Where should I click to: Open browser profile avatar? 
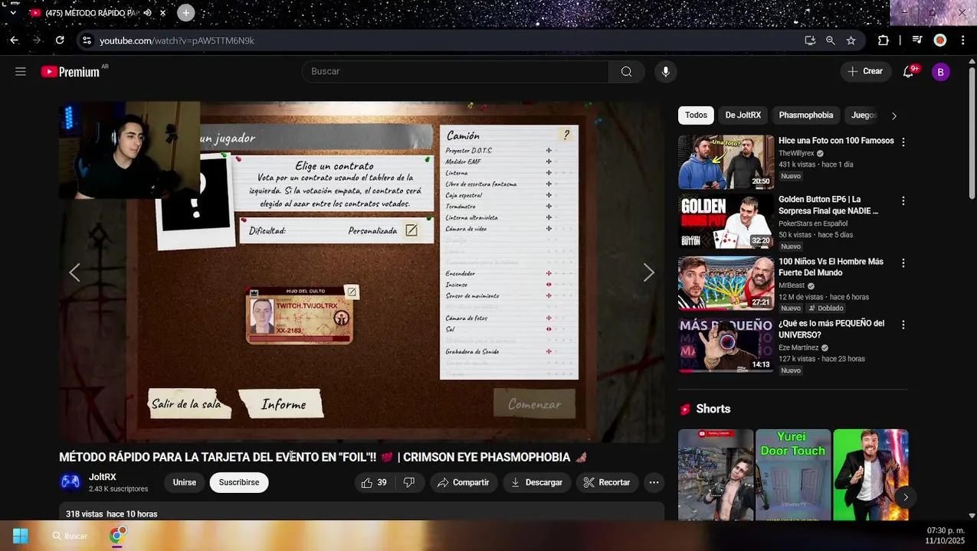point(940,41)
